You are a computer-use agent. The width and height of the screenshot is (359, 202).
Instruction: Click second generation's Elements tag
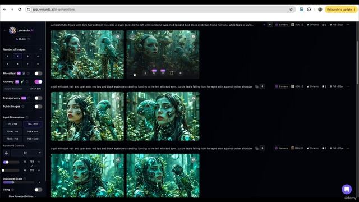282,86
